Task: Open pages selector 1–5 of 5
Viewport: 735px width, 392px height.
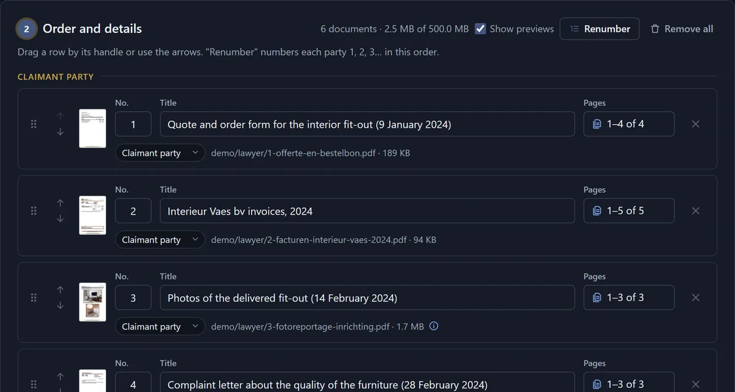Action: 628,211
